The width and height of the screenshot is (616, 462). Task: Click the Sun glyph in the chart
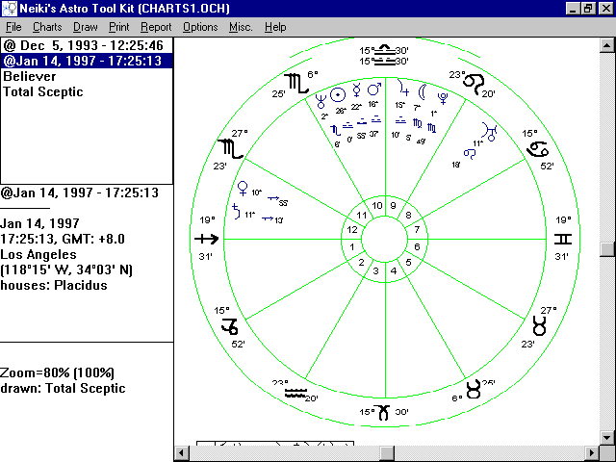[x=337, y=94]
